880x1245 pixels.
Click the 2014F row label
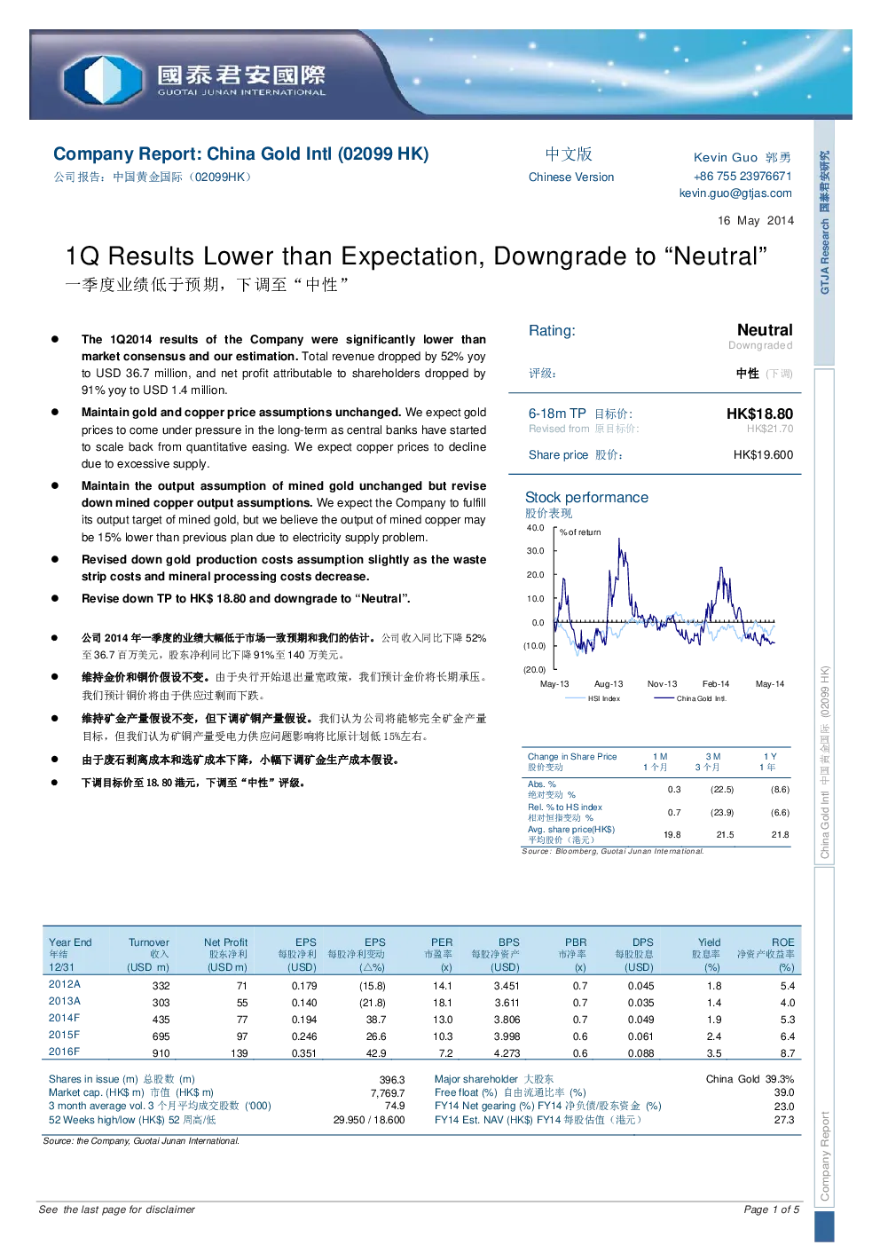[64, 1018]
